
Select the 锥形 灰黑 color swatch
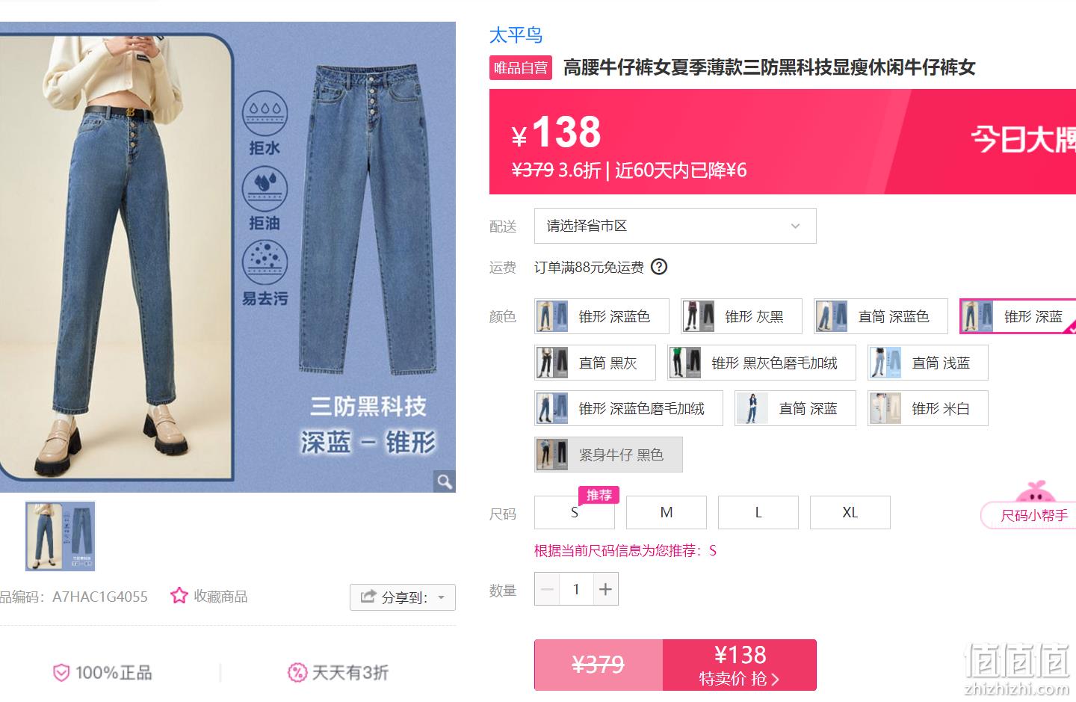pyautogui.click(x=741, y=316)
